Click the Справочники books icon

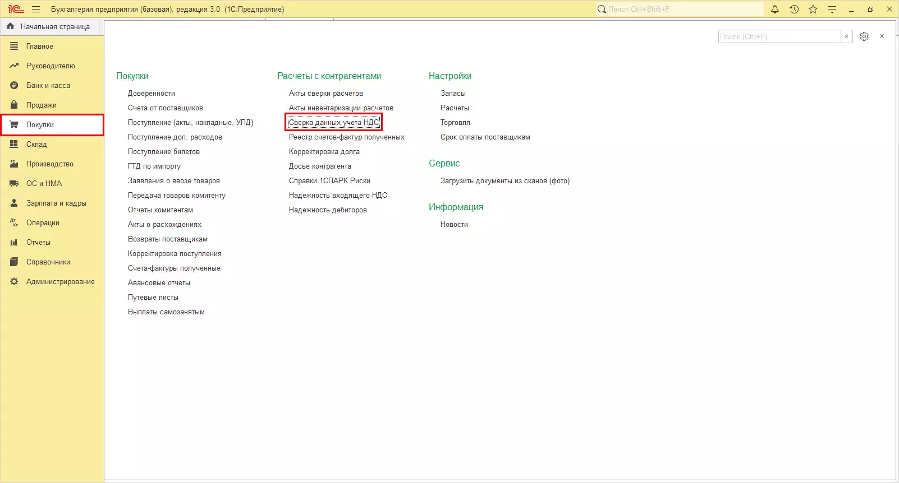tap(14, 262)
